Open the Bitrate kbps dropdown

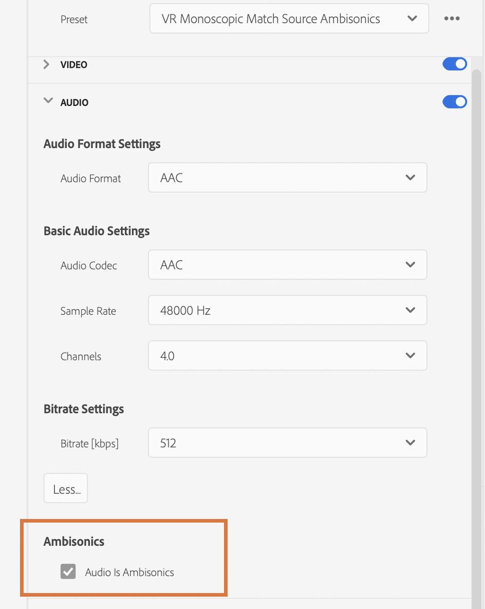(x=287, y=443)
